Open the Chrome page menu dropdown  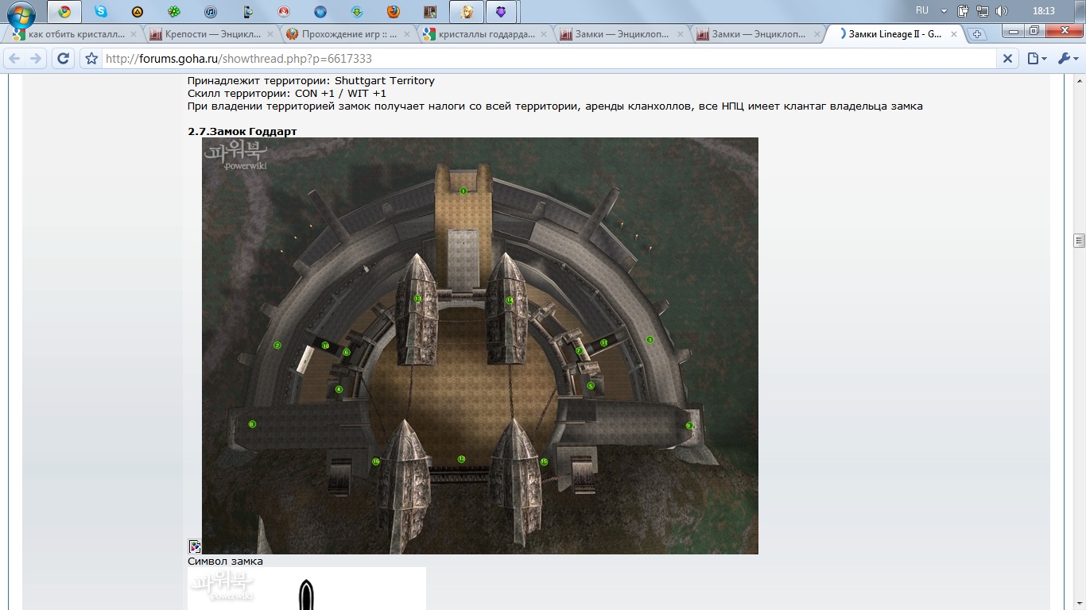[1037, 59]
